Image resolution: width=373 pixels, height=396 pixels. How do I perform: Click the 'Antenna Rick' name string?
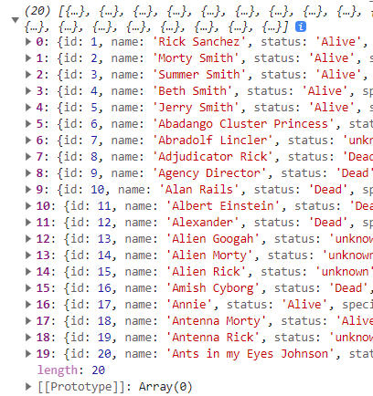[x=213, y=338]
